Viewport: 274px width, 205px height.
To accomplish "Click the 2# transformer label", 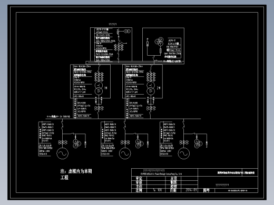I will pos(159,88).
